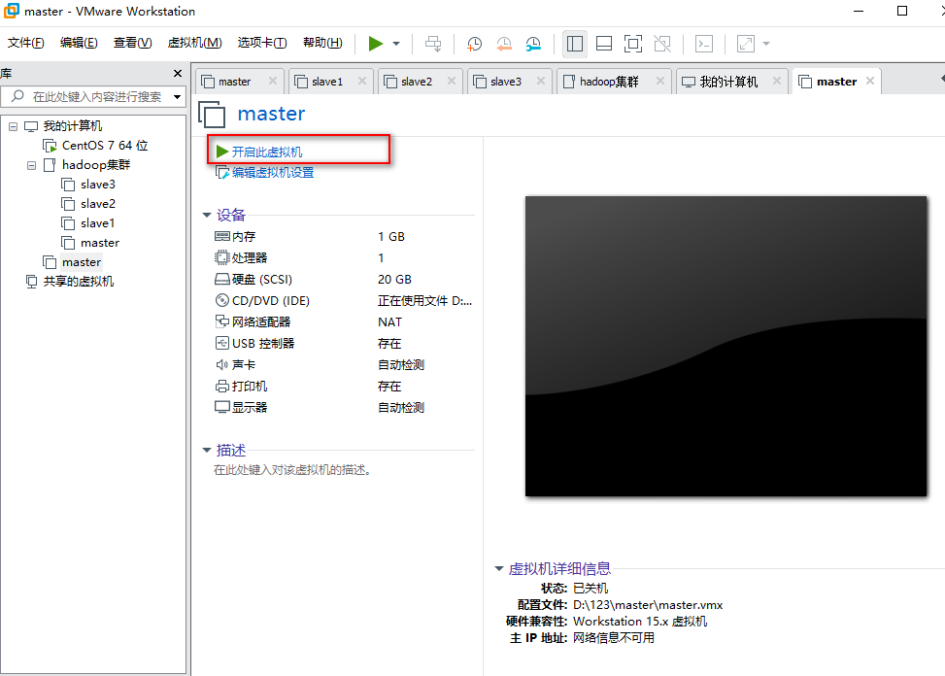Close the 我的计算机 tab
Viewport: 945px width, 676px height.
click(x=777, y=81)
